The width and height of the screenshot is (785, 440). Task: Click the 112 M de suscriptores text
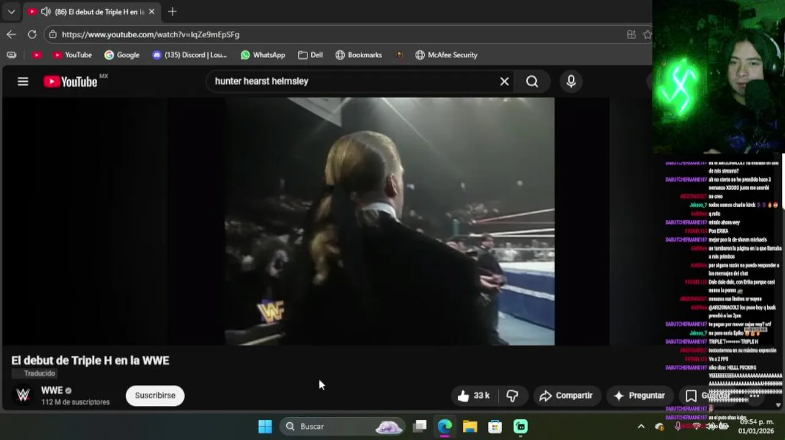pyautogui.click(x=75, y=402)
